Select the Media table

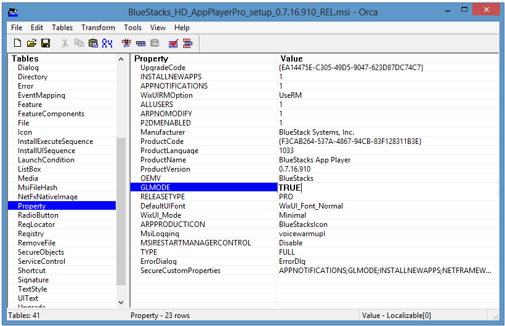(28, 178)
